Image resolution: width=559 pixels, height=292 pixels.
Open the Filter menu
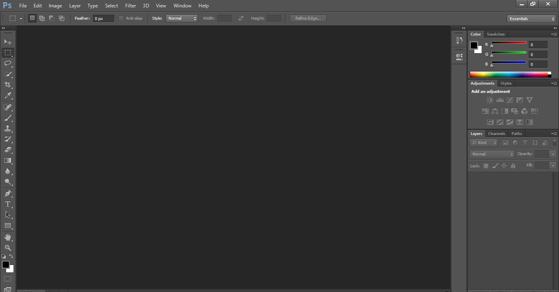pyautogui.click(x=130, y=5)
